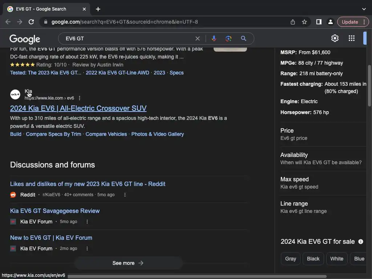Bookmark this page with the star icon
372x279 pixels.
[x=304, y=22]
